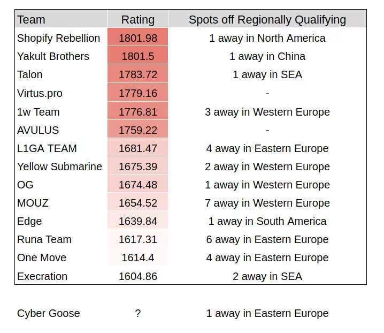Click the Spots off Regionally Qualifying header
The width and height of the screenshot is (384, 333).
pos(267,20)
